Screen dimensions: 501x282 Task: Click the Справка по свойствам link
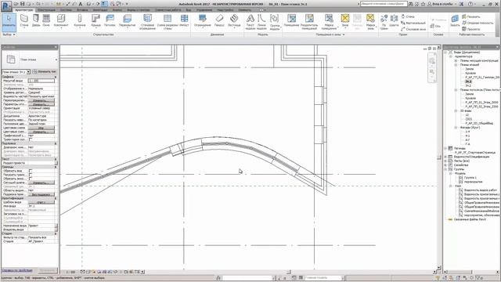17,270
